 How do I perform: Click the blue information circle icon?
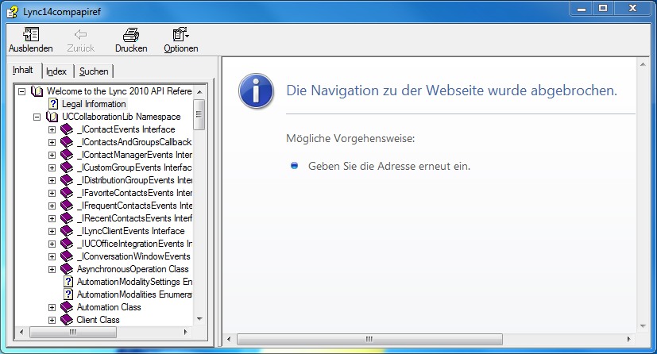pyautogui.click(x=256, y=91)
